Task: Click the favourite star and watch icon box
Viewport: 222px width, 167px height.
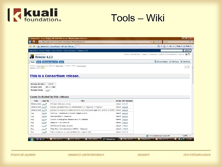Action: [187, 66]
